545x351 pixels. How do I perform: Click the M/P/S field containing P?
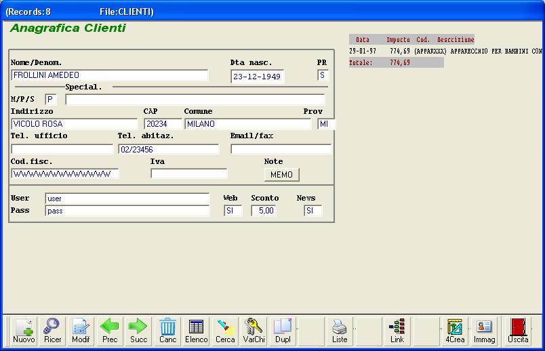[50, 100]
